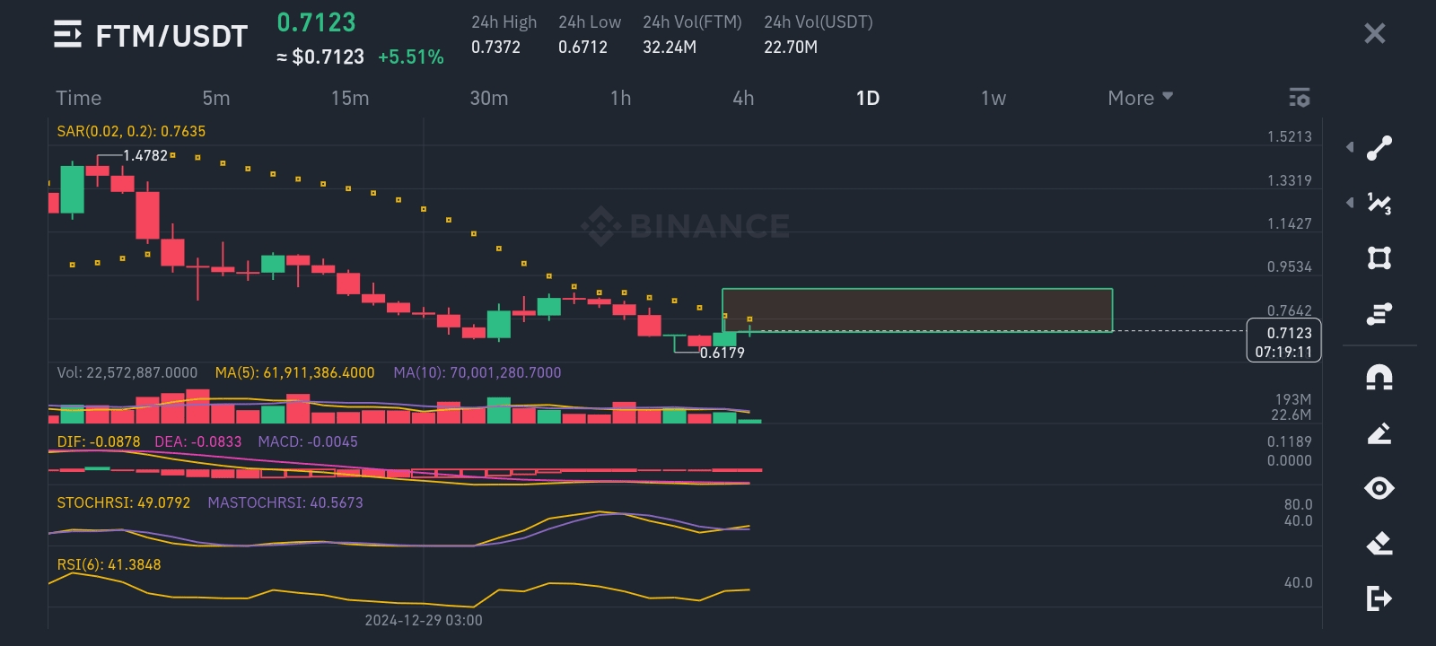Viewport: 1436px width, 646px height.
Task: Toggle magnet snap mode
Action: pyautogui.click(x=1379, y=378)
